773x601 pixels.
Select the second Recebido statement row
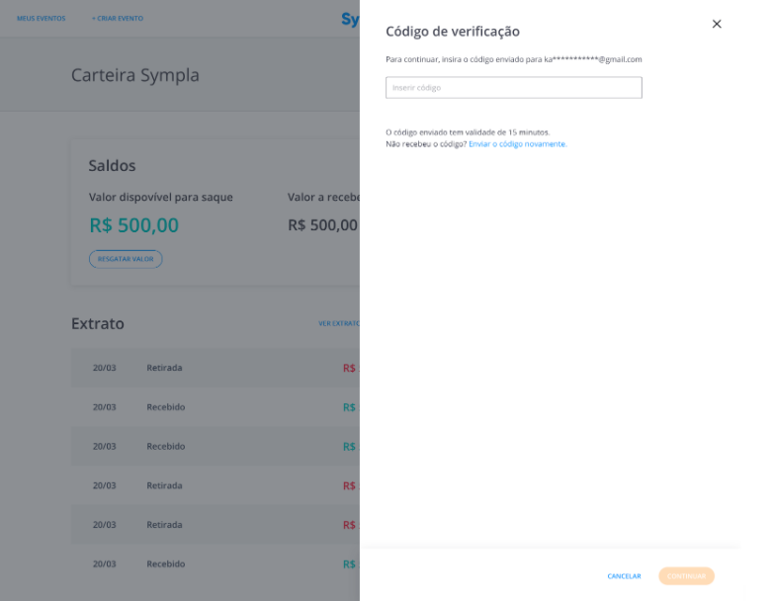coord(215,446)
